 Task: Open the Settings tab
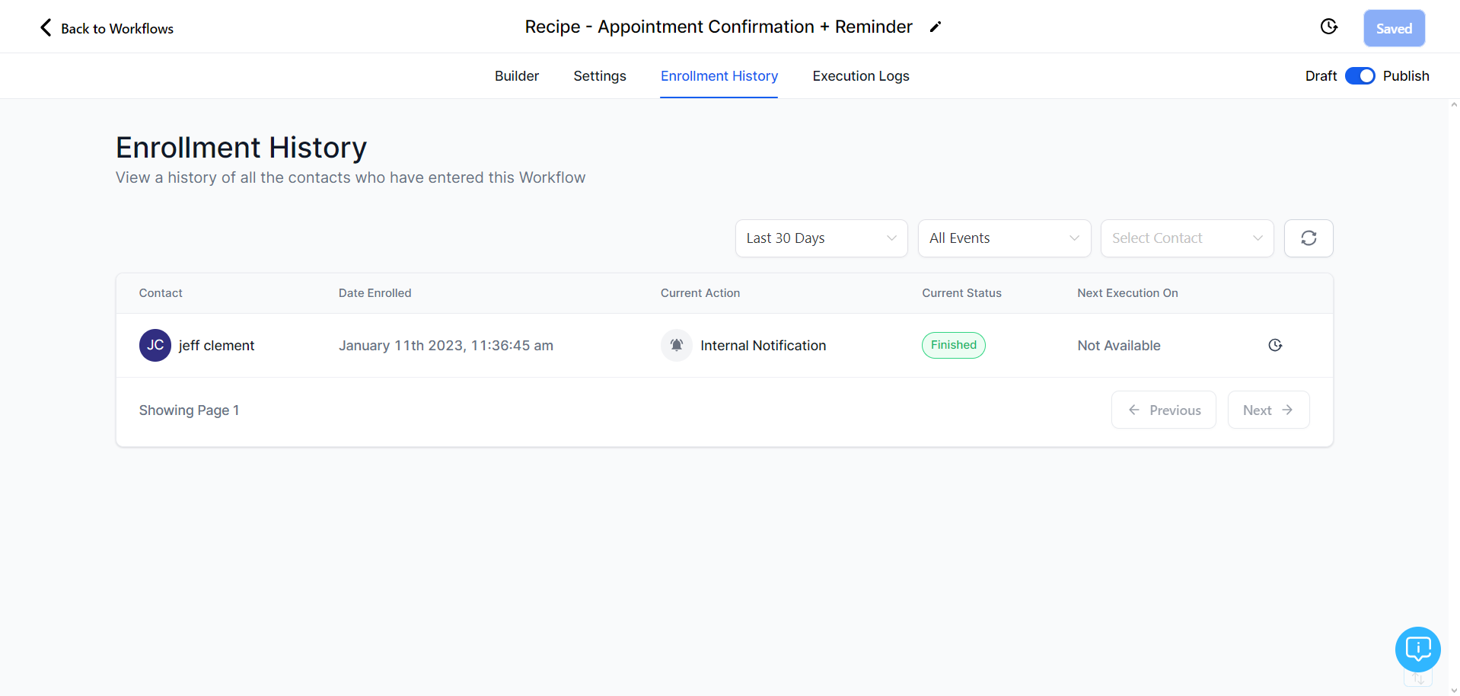tap(600, 76)
